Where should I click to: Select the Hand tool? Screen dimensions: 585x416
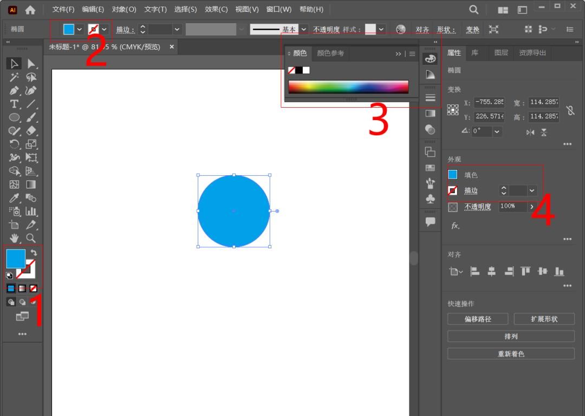[x=14, y=238]
